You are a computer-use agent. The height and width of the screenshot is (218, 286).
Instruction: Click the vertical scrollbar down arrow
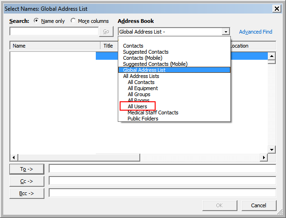272,150
